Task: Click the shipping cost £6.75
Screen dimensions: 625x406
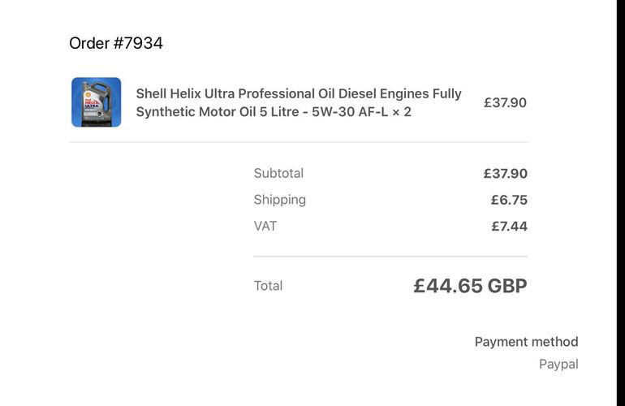Action: (509, 200)
